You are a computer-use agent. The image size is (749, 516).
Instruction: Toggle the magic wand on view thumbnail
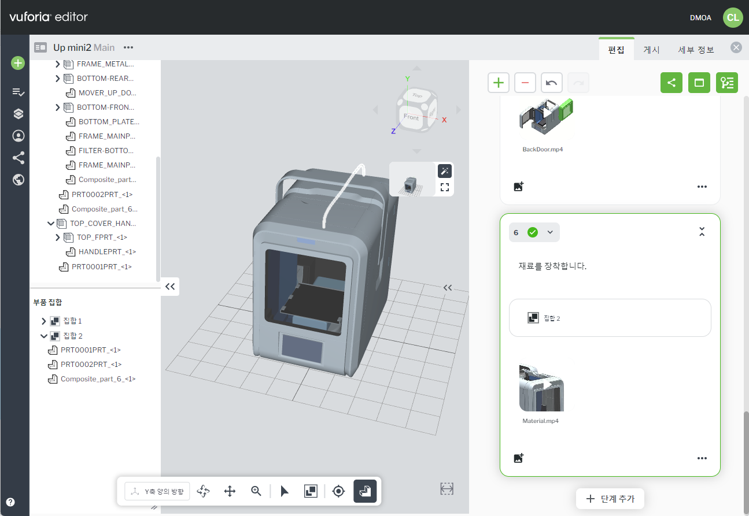445,171
